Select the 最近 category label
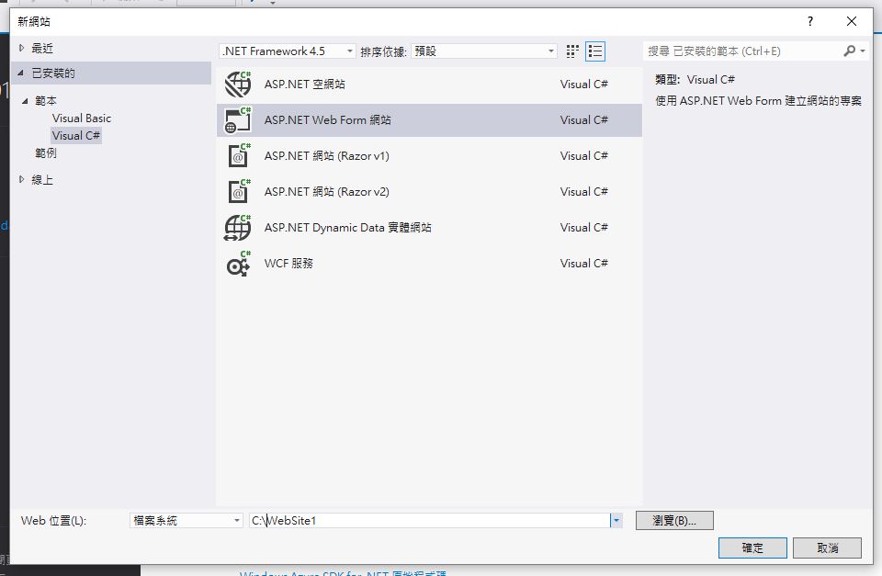The width and height of the screenshot is (882, 576). pyautogui.click(x=42, y=49)
